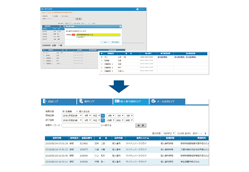Open the end date calendar picker icon
The width and height of the screenshot is (249, 172).
103,120
